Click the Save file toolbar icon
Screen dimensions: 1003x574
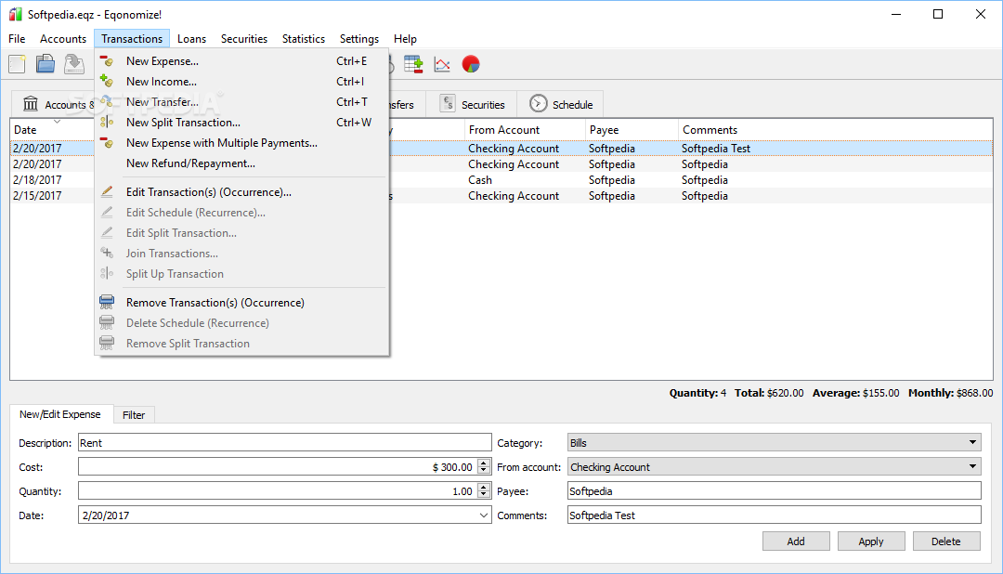click(73, 64)
